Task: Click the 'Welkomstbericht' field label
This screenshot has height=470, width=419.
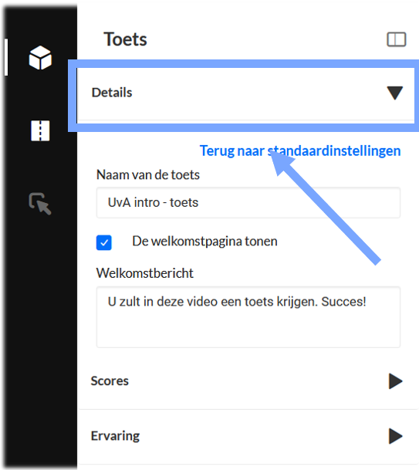Action: point(145,273)
